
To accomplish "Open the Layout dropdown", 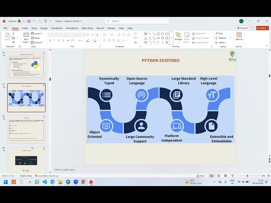I will click(x=37, y=33).
